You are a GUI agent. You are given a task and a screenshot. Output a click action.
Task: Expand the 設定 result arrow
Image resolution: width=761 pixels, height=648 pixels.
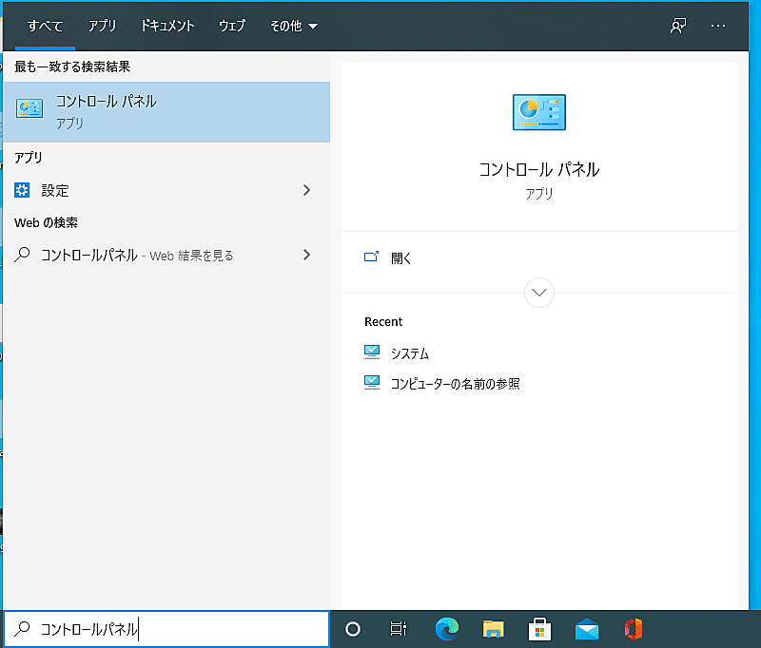306,190
